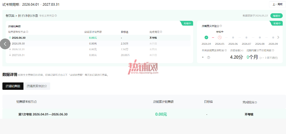Screen dimensions: 286x134
Task: Click the help icon beside 考核主营类目
Action: pos(56,16)
